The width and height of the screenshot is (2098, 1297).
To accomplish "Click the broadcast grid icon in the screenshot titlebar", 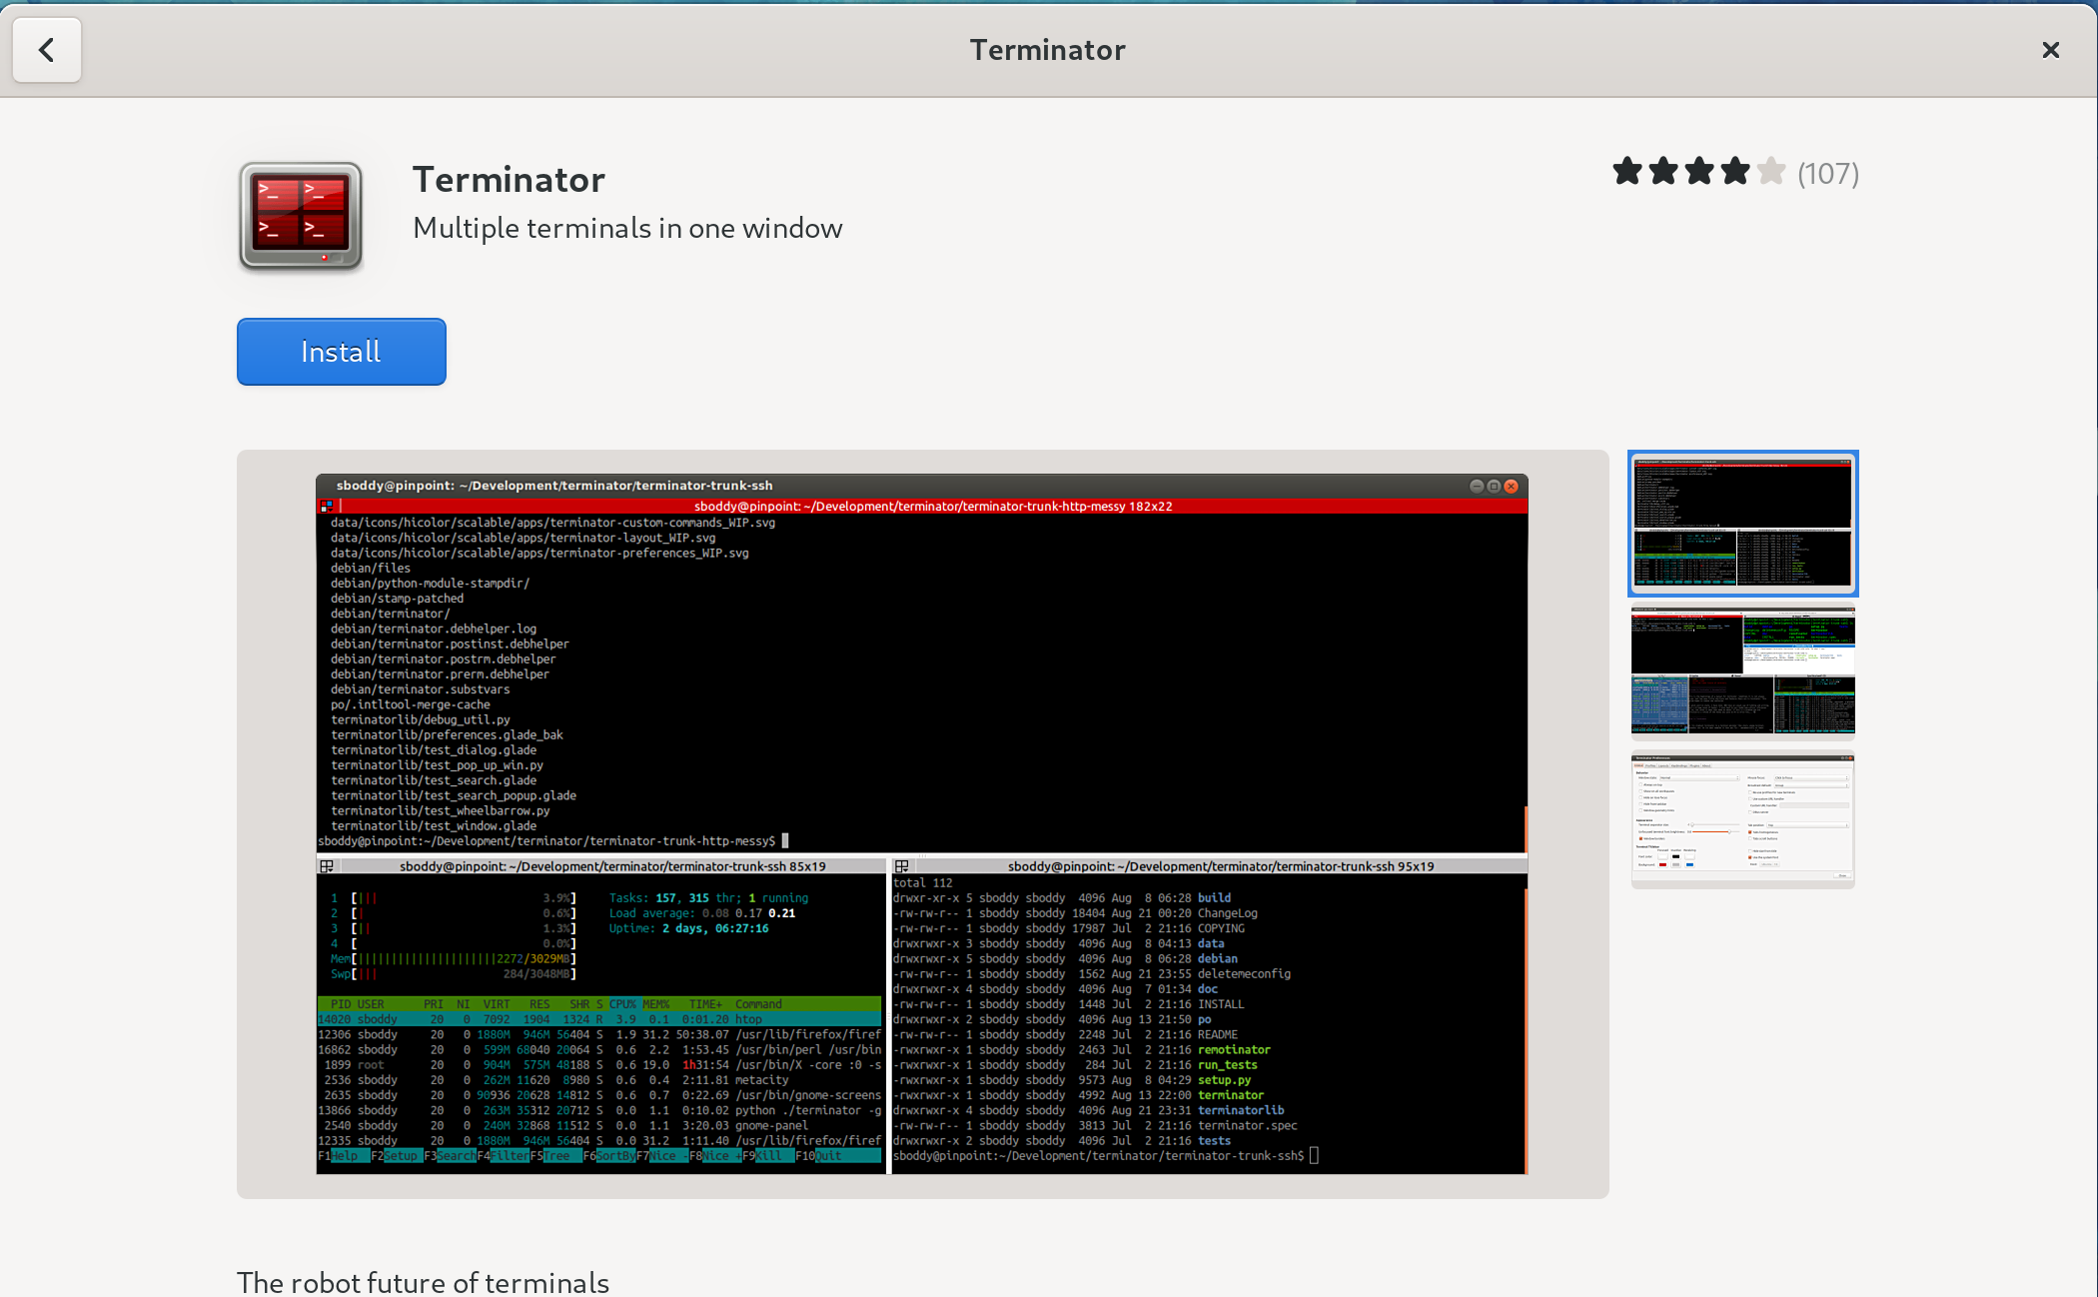I will pyautogui.click(x=328, y=506).
